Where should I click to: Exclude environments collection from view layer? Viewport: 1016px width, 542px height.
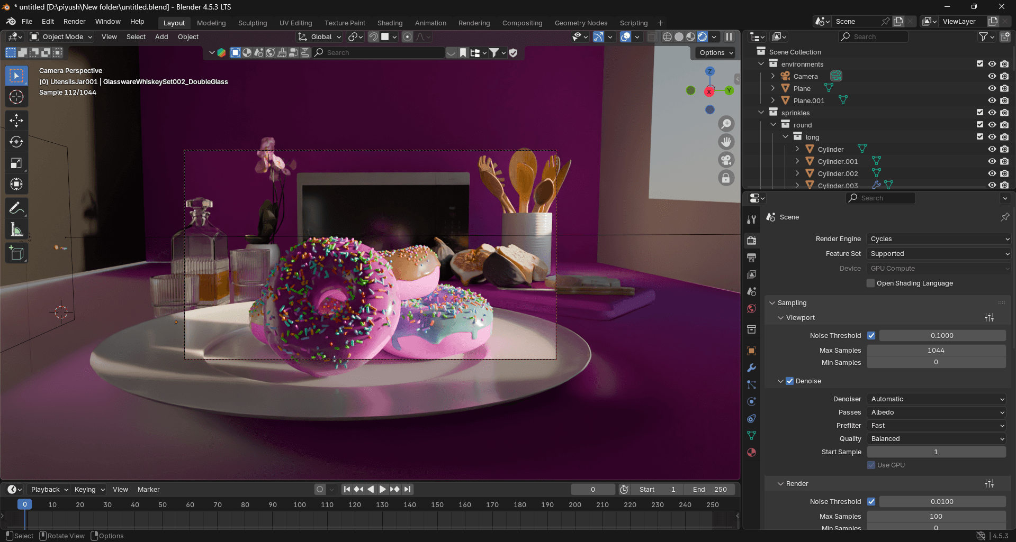980,64
